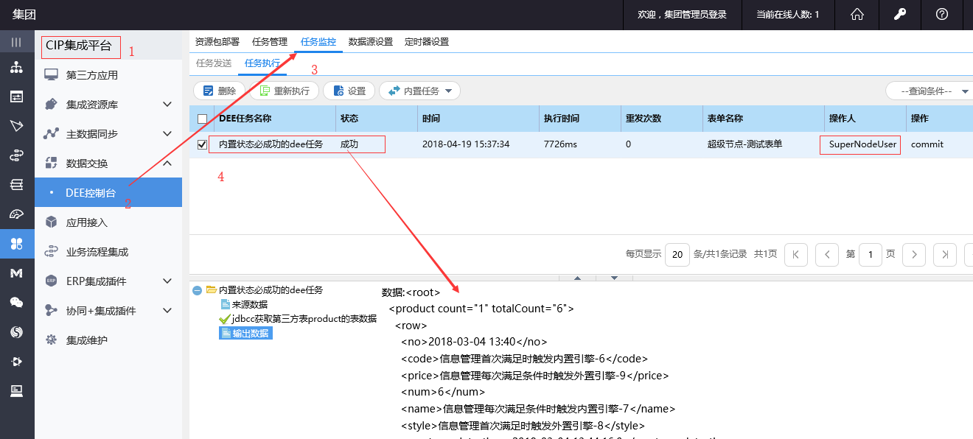
Task: Select 来源数据 in the task tree
Action: [249, 304]
